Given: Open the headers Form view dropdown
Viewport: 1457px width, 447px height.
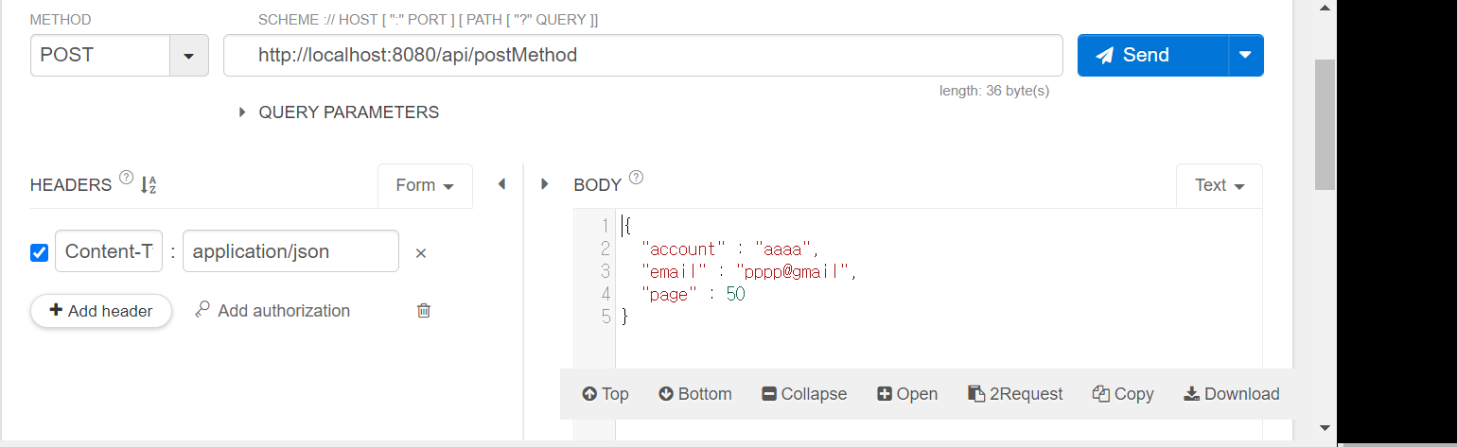Looking at the screenshot, I should 425,185.
